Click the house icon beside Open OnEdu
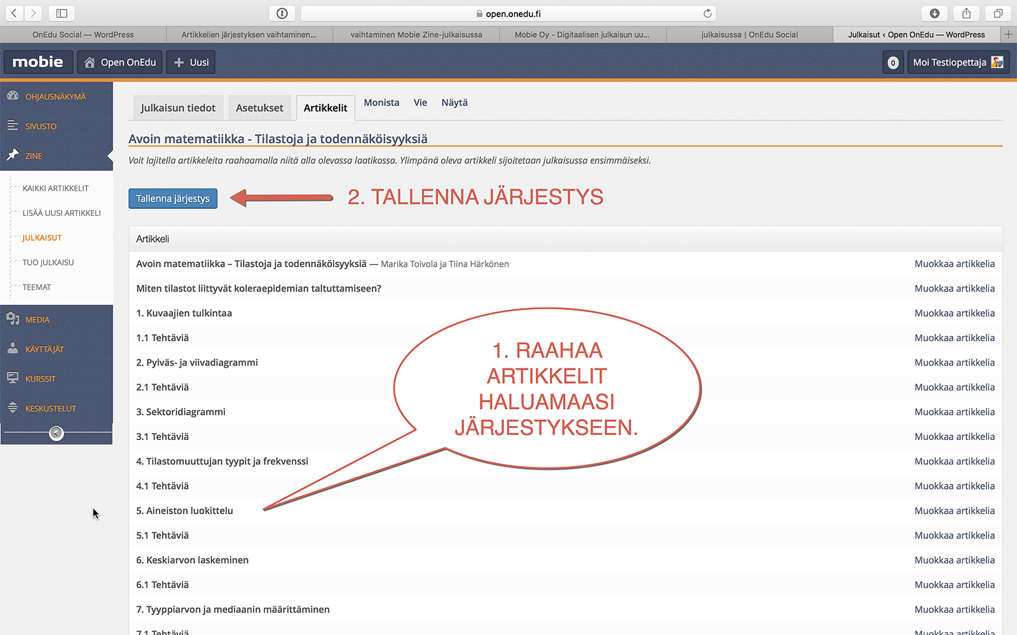Image resolution: width=1017 pixels, height=635 pixels. point(90,62)
